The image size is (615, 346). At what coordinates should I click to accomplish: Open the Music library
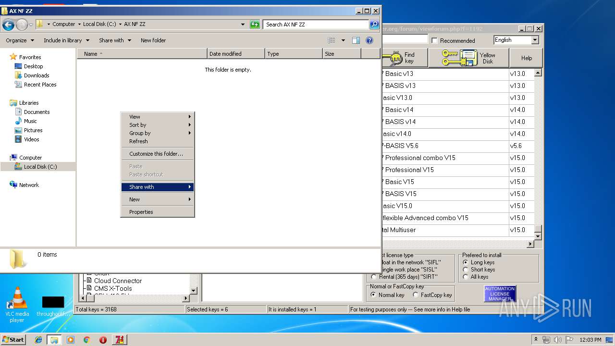30,121
